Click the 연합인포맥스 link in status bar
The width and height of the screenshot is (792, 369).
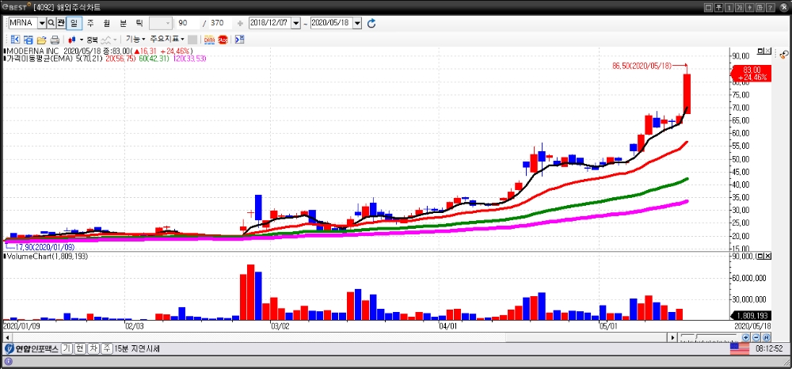click(x=36, y=348)
